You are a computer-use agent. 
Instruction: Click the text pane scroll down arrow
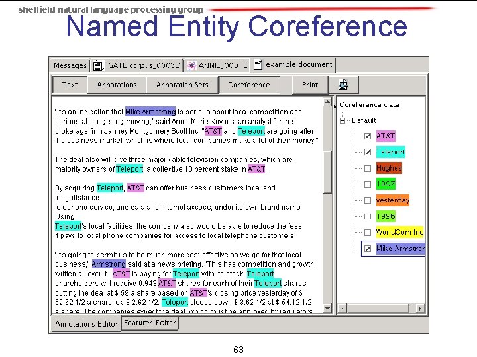pos(327,309)
